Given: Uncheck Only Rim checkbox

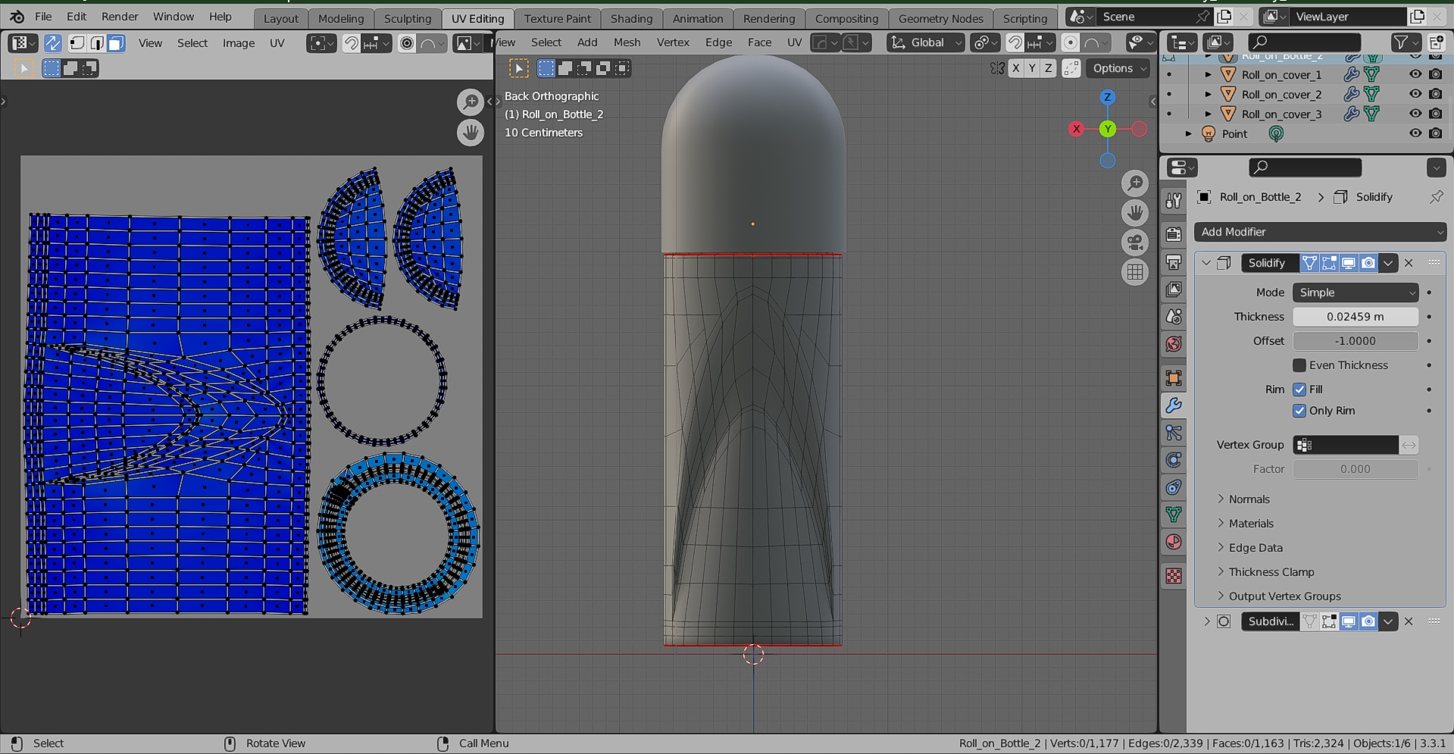Looking at the screenshot, I should coord(1299,411).
